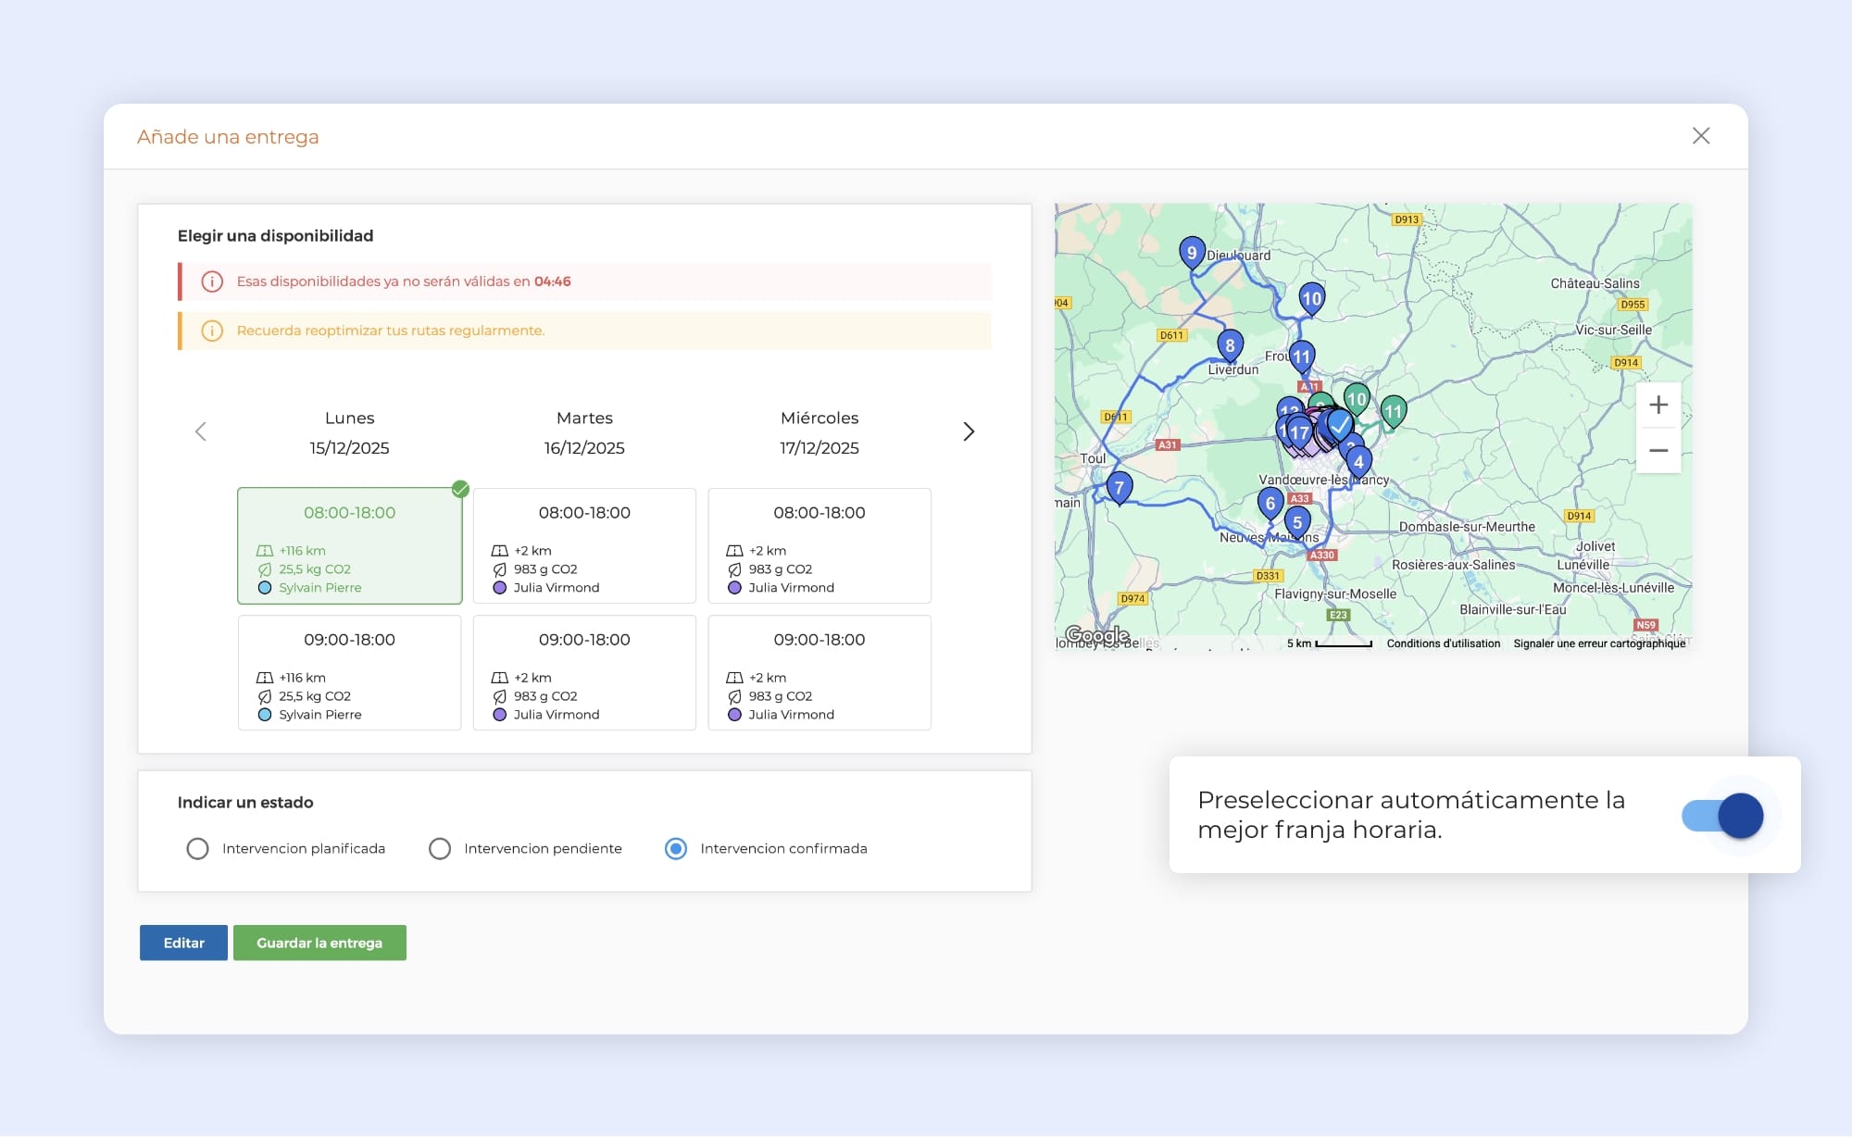Close the Añade una entrega dialog
The height and width of the screenshot is (1137, 1852).
tap(1701, 136)
